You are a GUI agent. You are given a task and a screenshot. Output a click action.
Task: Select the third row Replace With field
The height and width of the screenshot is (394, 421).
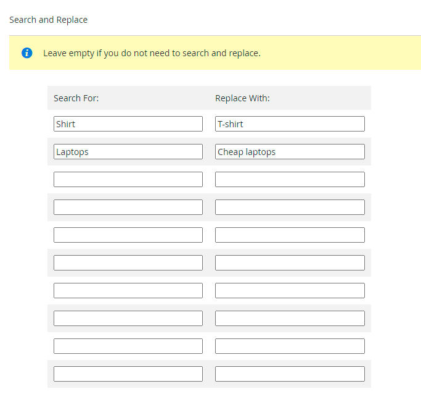(x=290, y=180)
